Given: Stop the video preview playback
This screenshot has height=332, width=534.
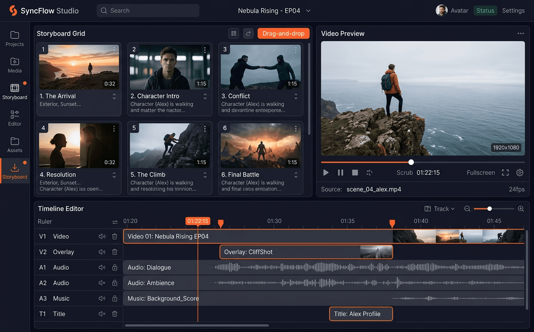Looking at the screenshot, I should coord(355,173).
